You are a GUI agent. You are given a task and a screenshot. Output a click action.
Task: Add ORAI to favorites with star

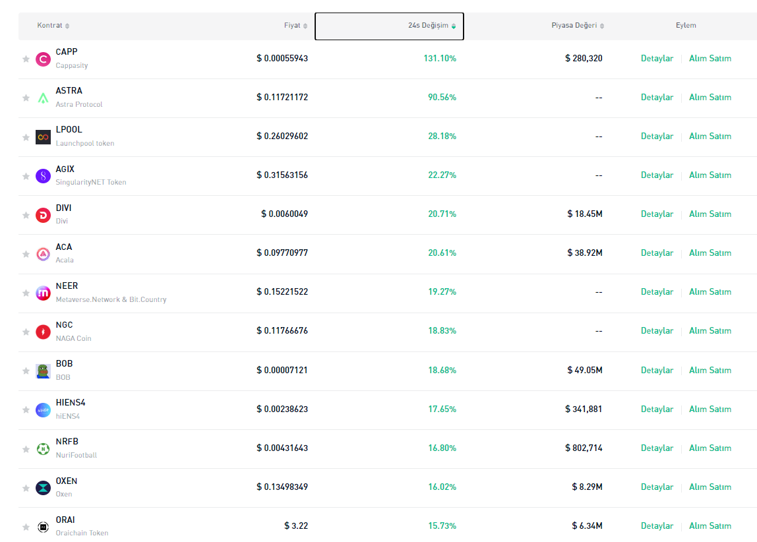[x=26, y=527]
